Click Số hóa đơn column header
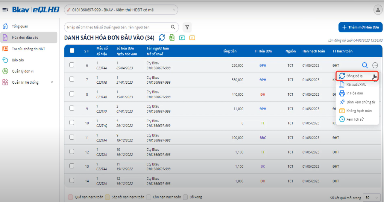The height and width of the screenshot is (202, 384). click(x=125, y=48)
